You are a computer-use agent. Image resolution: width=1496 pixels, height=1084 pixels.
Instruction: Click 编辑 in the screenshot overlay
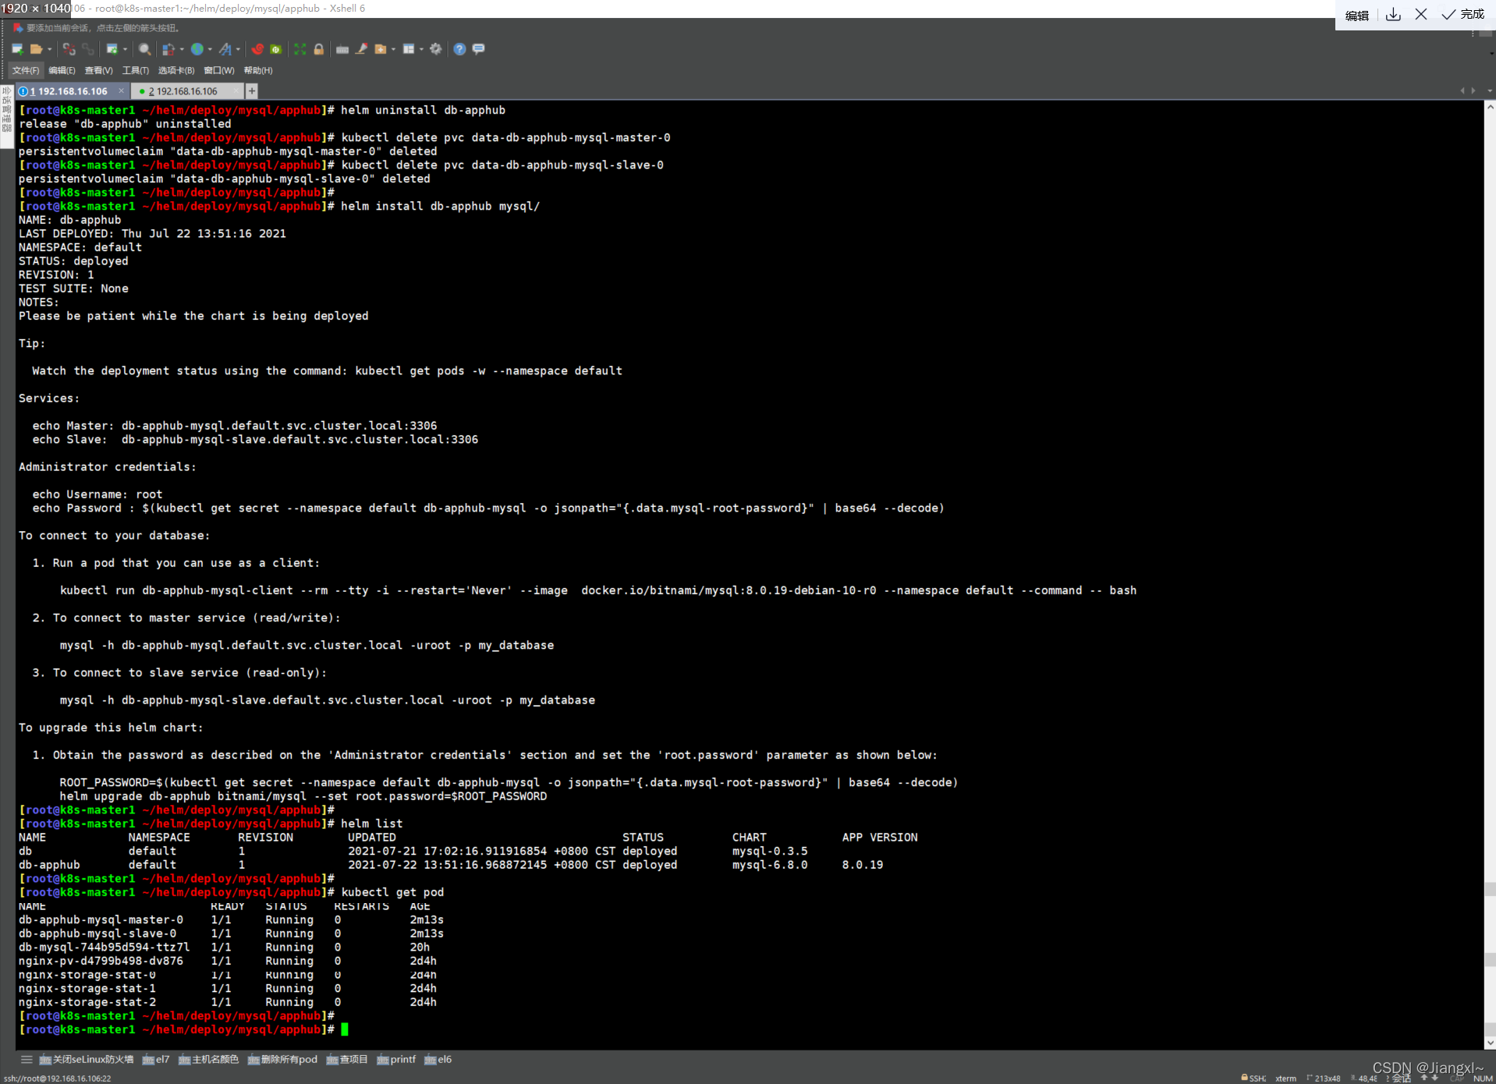pyautogui.click(x=1357, y=15)
